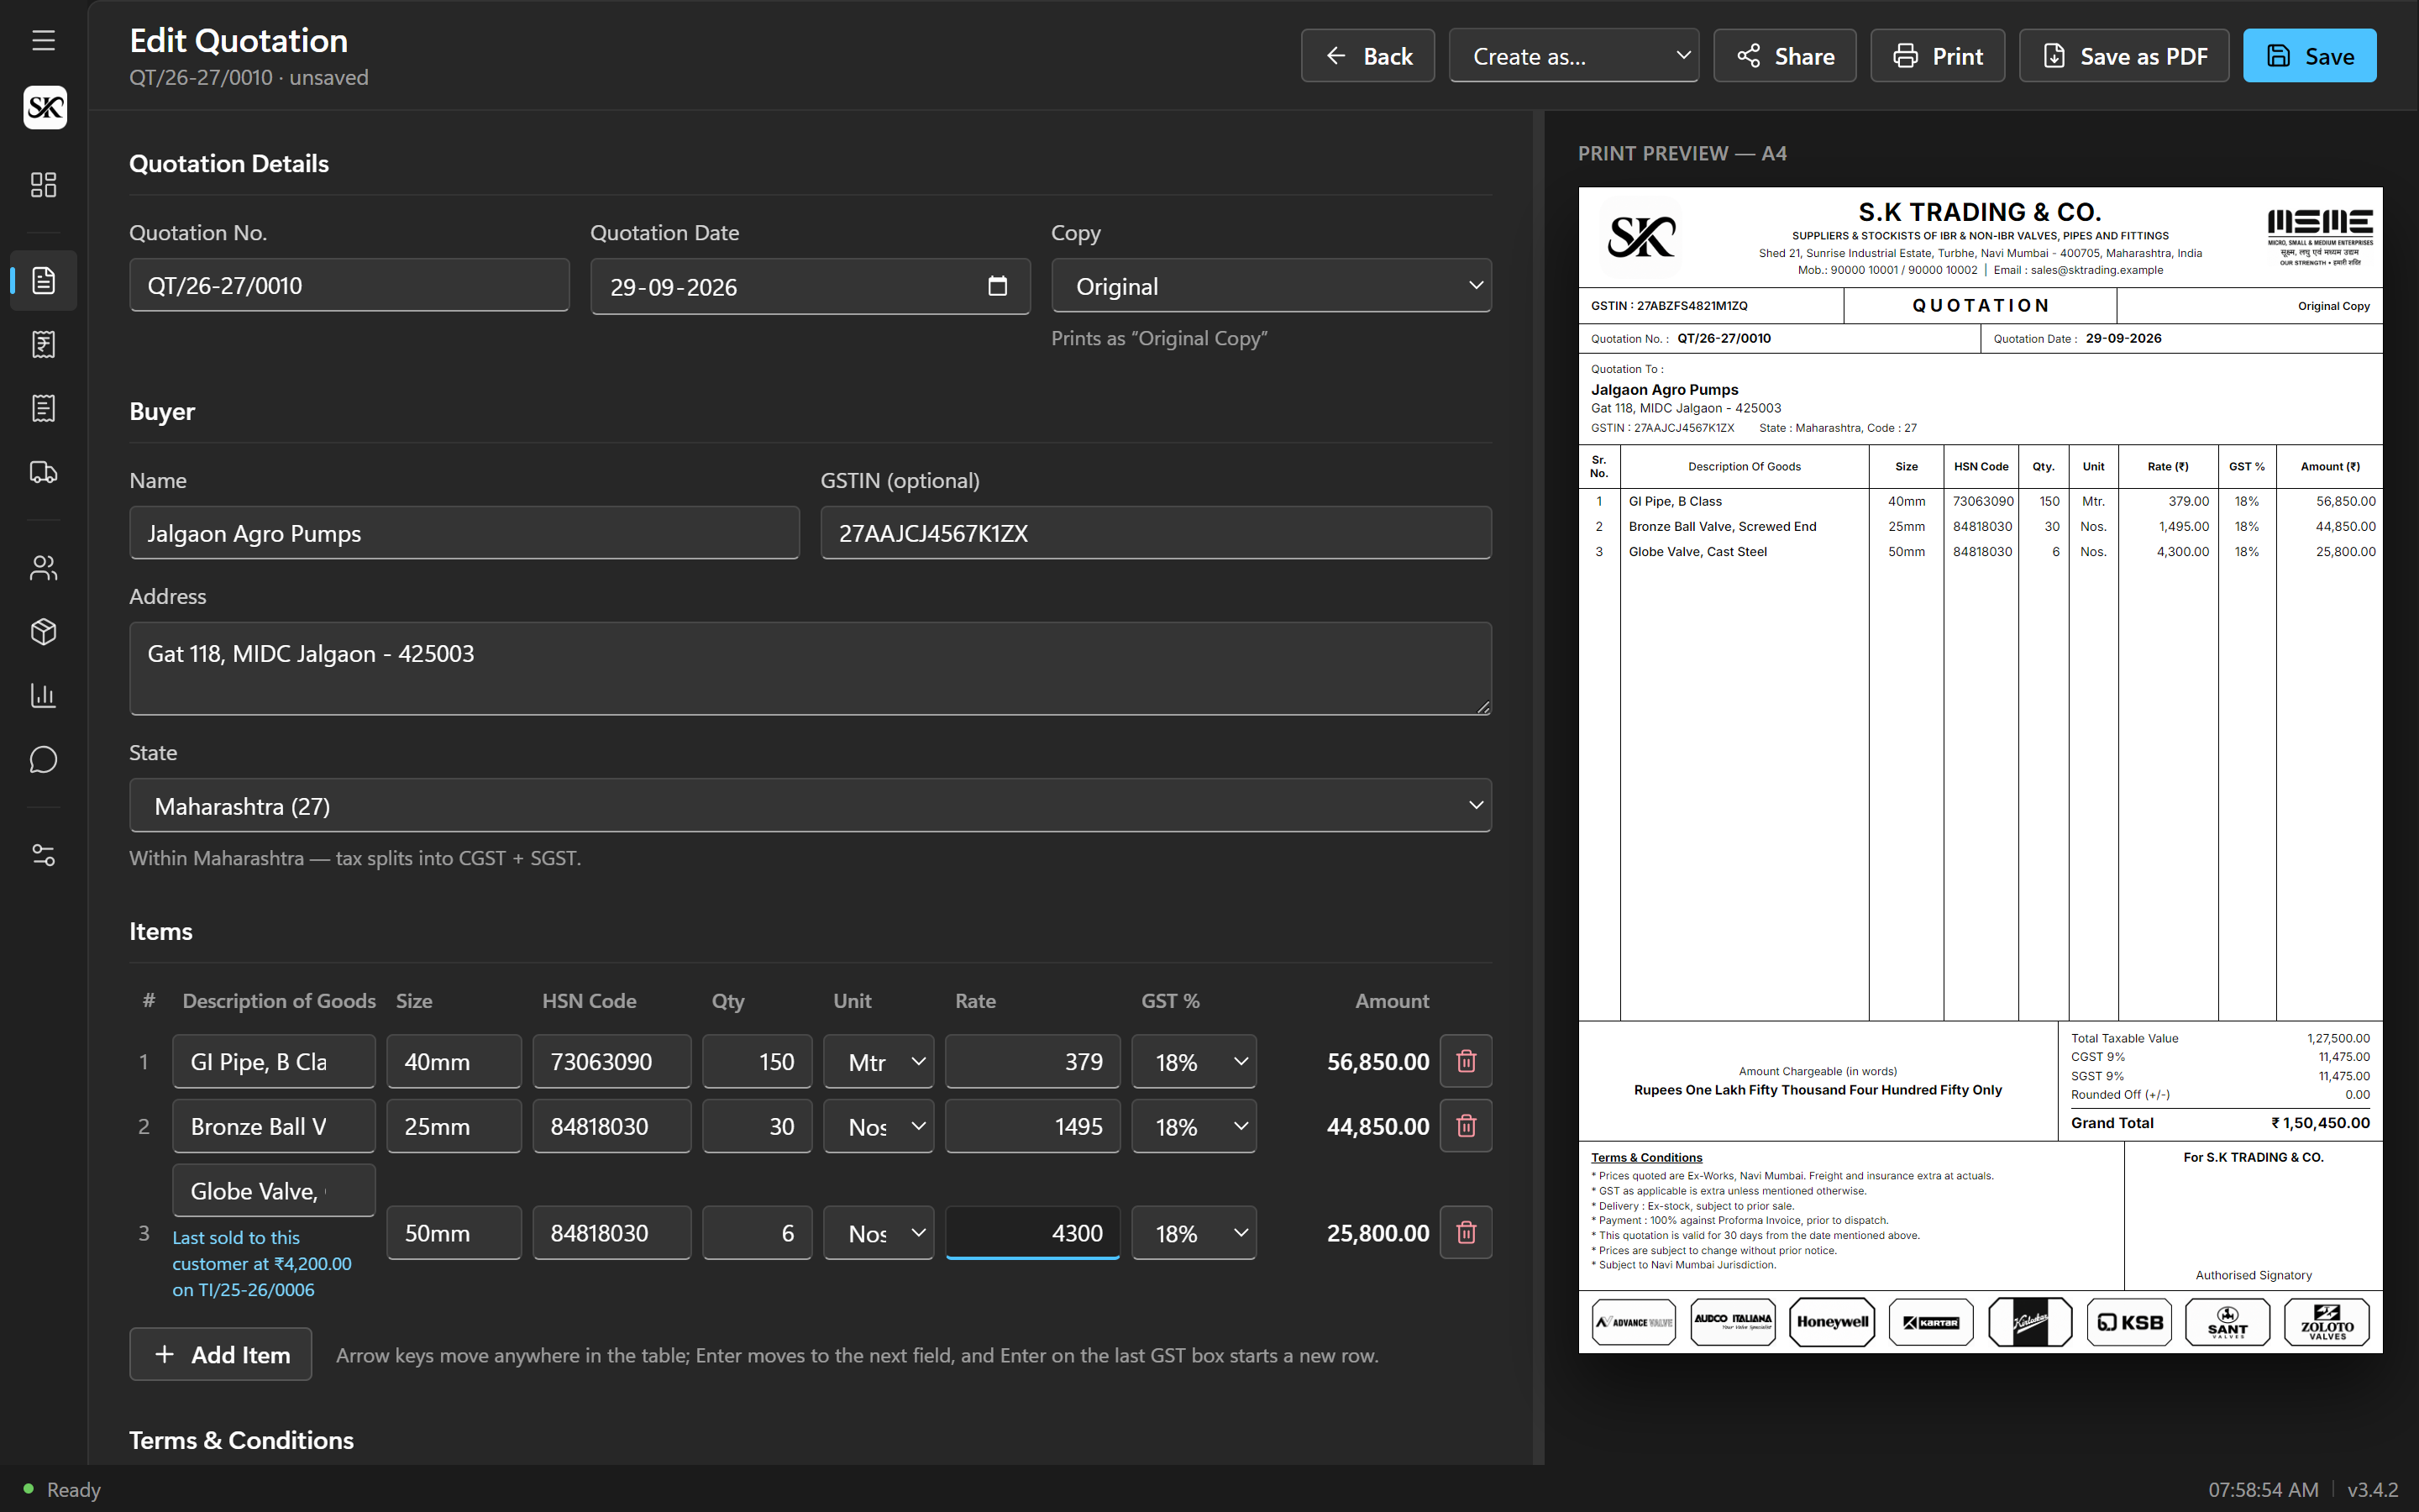Click the Last sold to this customer hint
Image resolution: width=2419 pixels, height=1512 pixels.
coord(262,1263)
